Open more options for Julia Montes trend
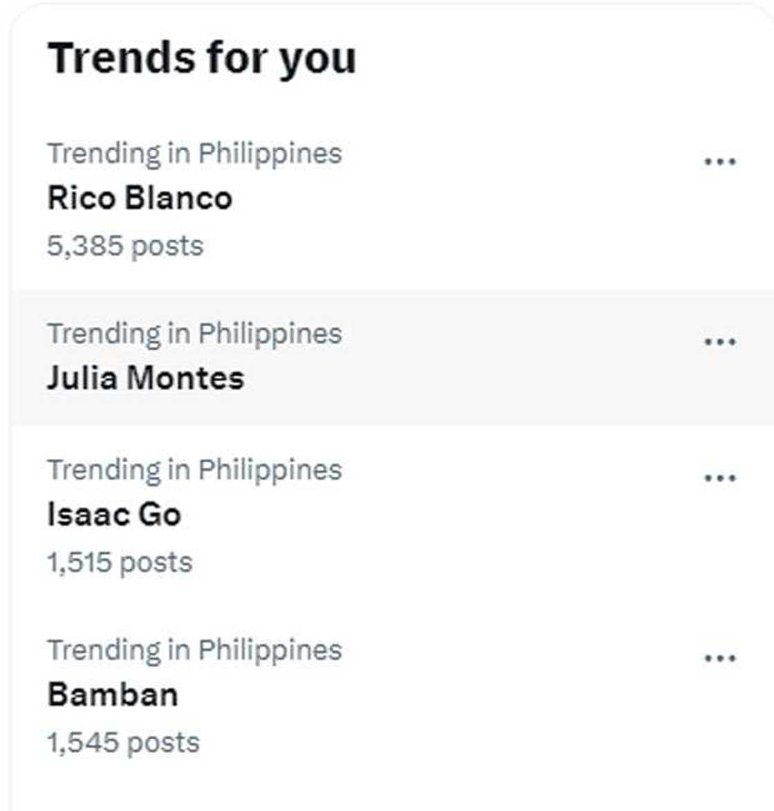The width and height of the screenshot is (774, 811). click(x=719, y=341)
